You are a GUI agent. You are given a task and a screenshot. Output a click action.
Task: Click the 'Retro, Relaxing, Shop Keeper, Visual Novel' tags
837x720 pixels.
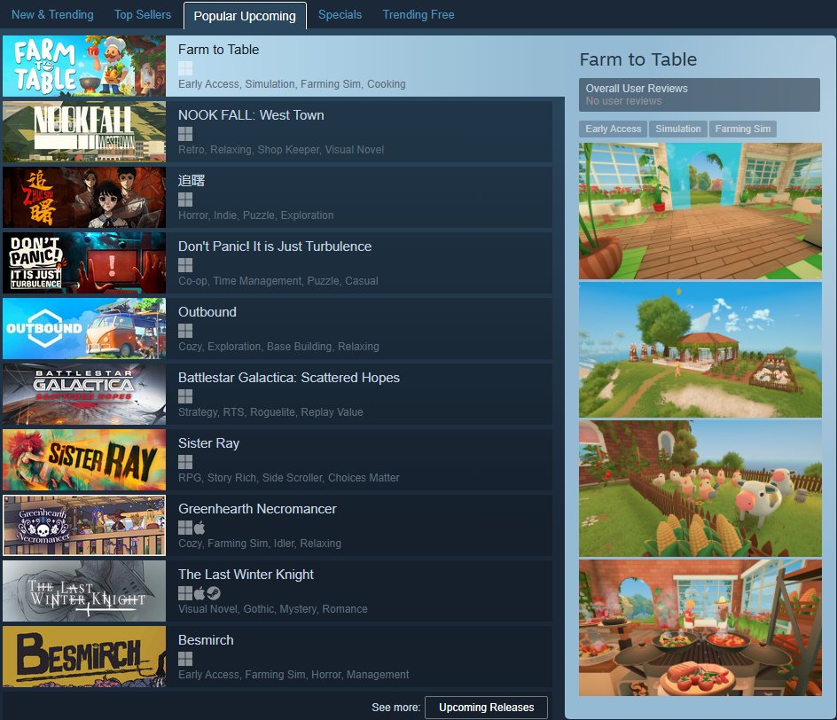click(x=281, y=150)
